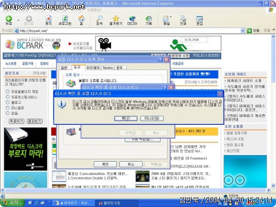This screenshot has height=207, width=276.
Task: Open the 뉴스토론 site navigation tab
Action: (11, 63)
